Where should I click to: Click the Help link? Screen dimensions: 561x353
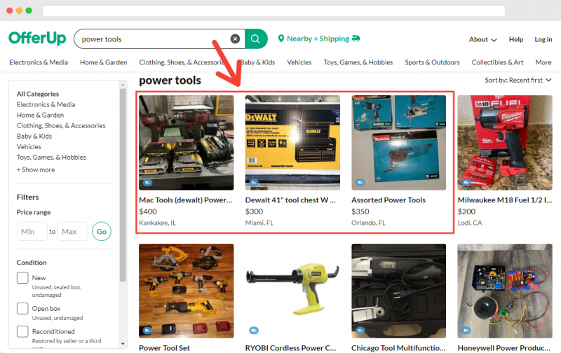[x=516, y=39]
